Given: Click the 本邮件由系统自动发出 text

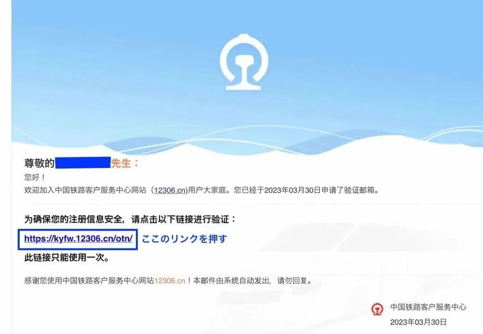Looking at the screenshot, I should (232, 281).
